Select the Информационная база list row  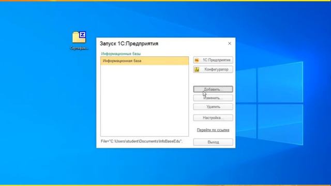(145, 61)
